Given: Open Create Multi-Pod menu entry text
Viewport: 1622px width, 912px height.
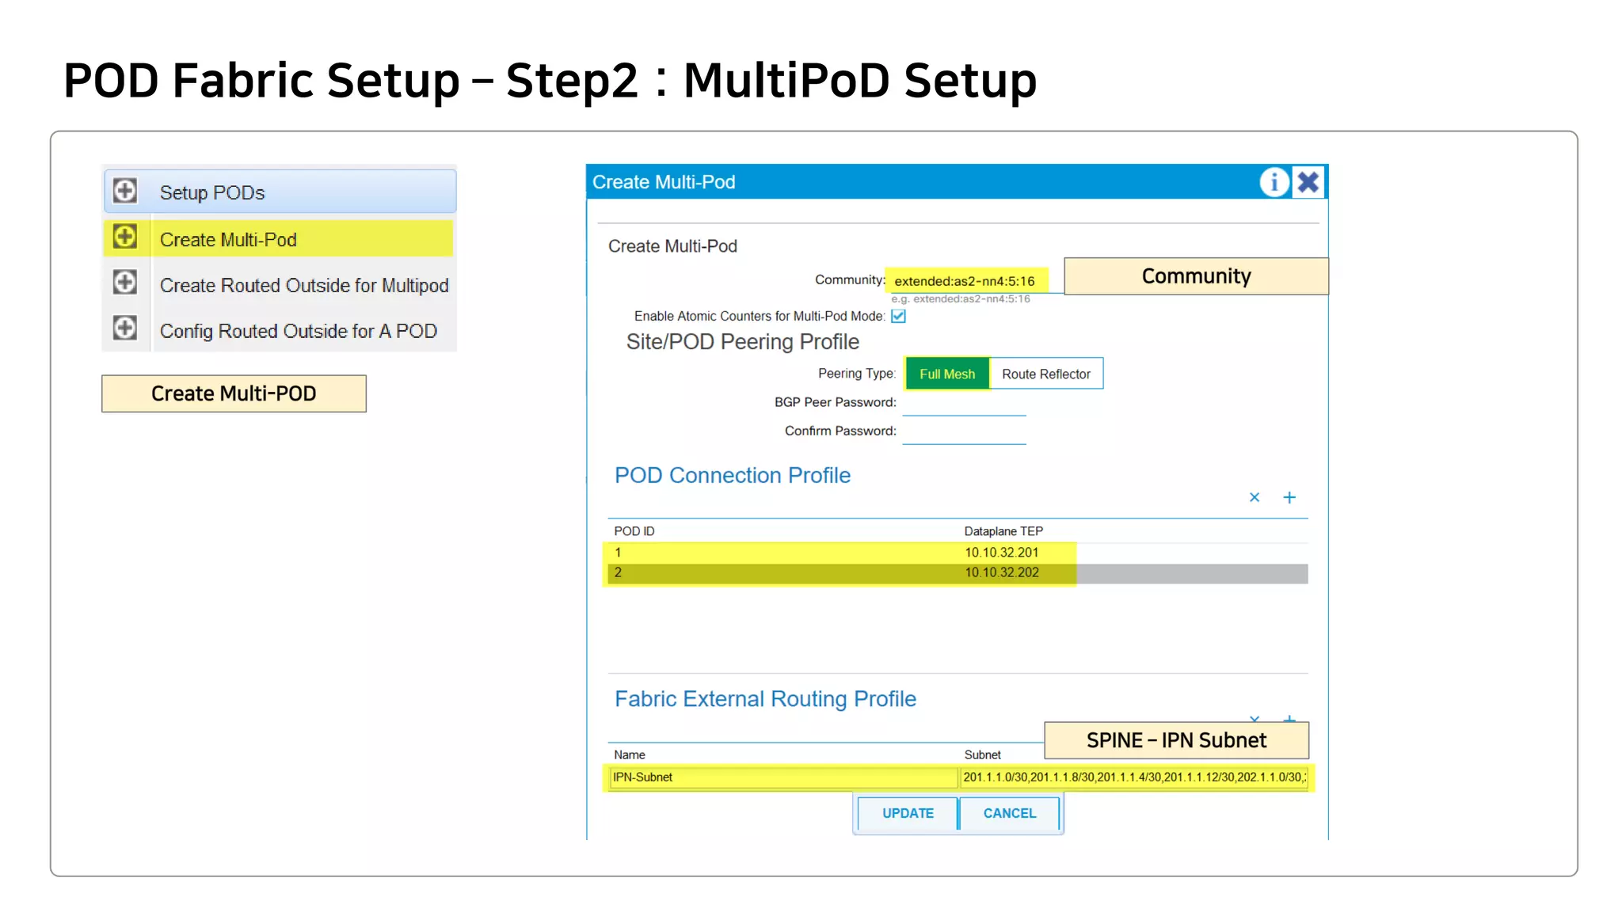Looking at the screenshot, I should 228,240.
